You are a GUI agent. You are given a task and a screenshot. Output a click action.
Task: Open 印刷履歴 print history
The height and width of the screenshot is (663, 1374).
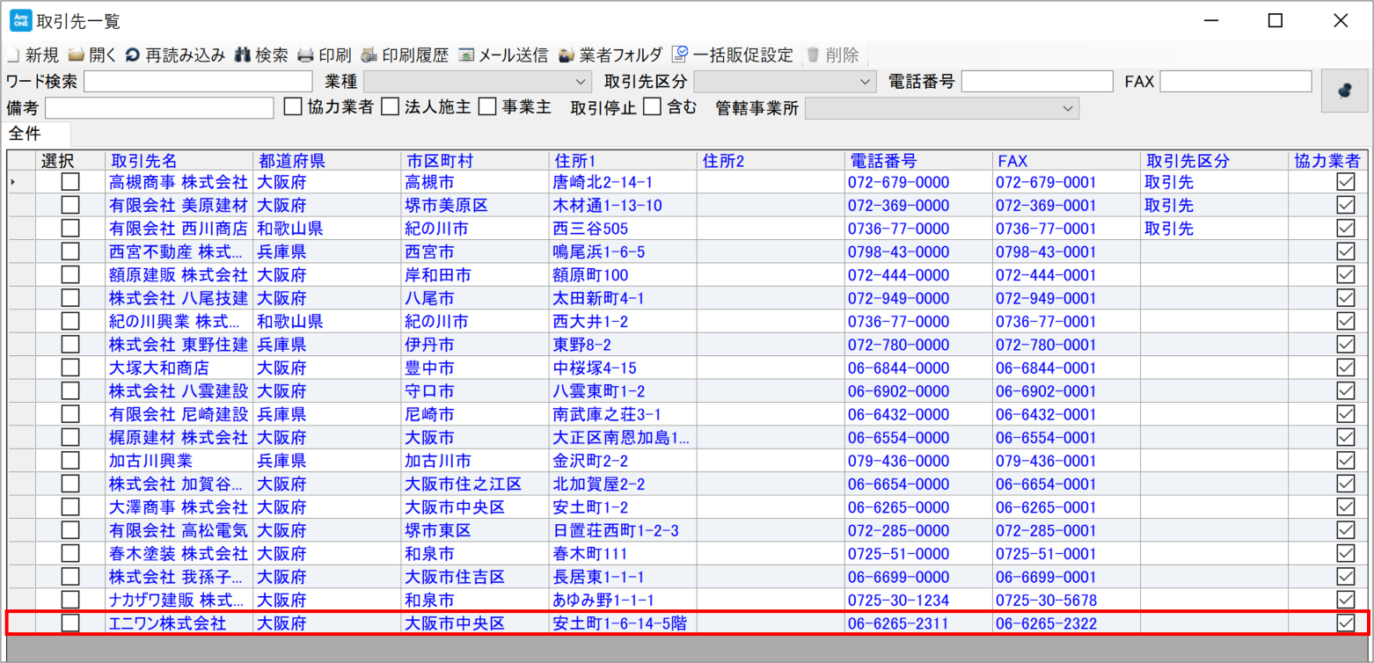click(369, 55)
